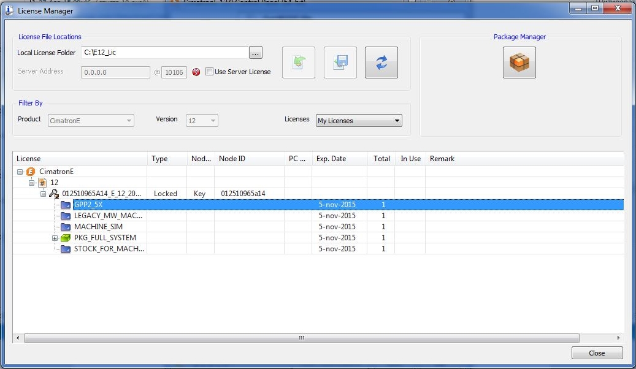Click the truncated Nod... column header
The width and height of the screenshot is (636, 369).
click(201, 159)
